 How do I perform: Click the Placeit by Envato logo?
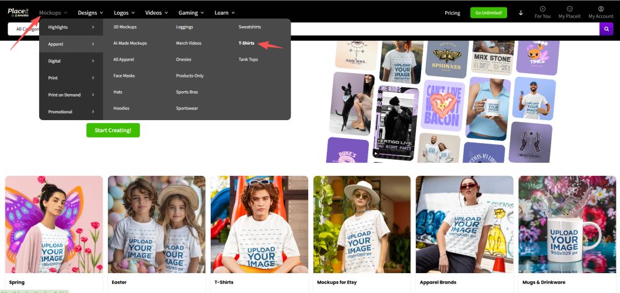tap(18, 12)
